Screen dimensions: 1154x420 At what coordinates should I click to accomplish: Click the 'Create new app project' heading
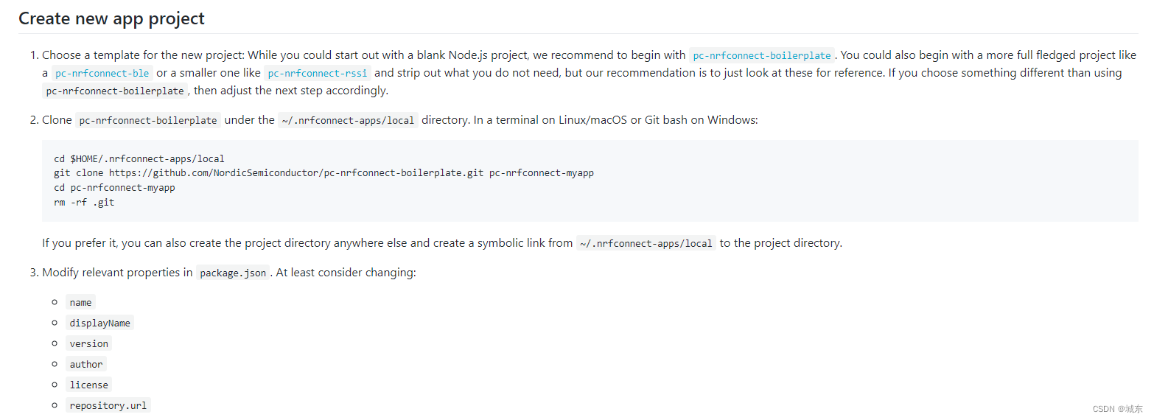(111, 18)
